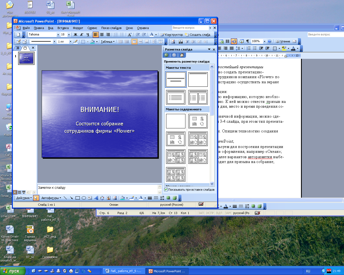344x275 pixels.
Task: Open the Tahoma font name dropdown
Action: point(58,35)
